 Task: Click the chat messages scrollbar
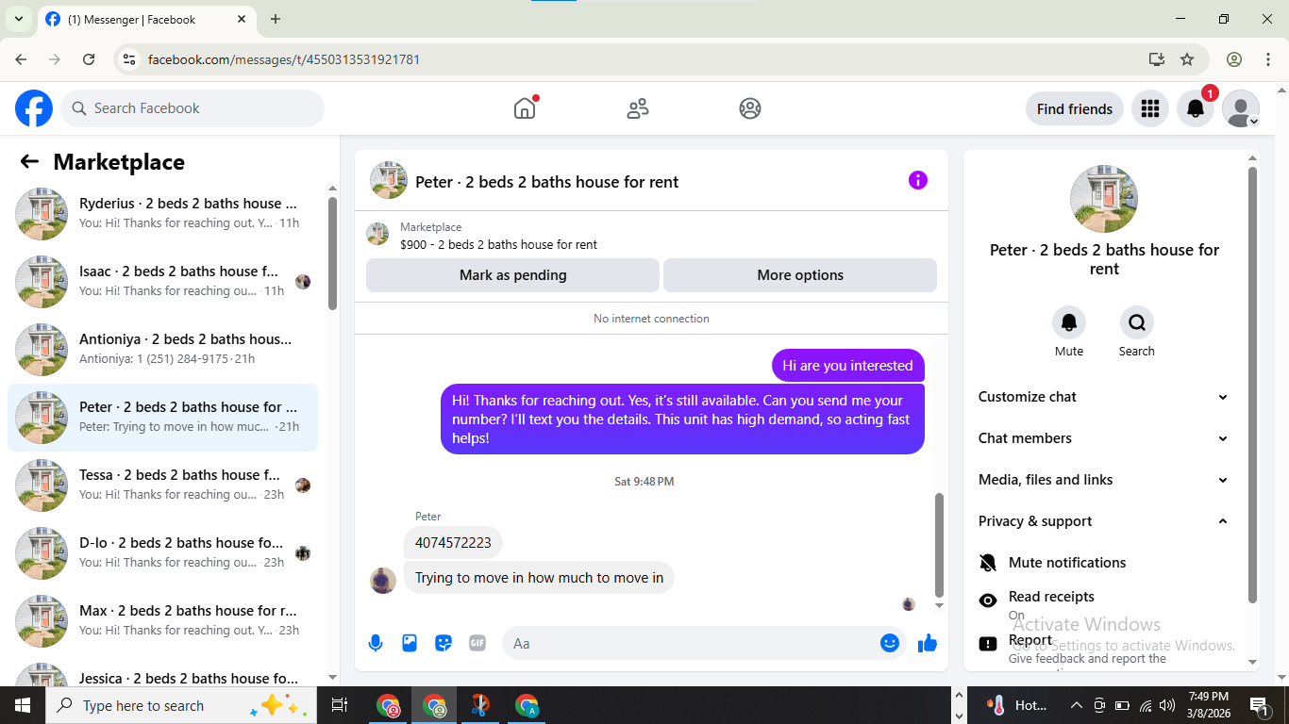click(939, 545)
